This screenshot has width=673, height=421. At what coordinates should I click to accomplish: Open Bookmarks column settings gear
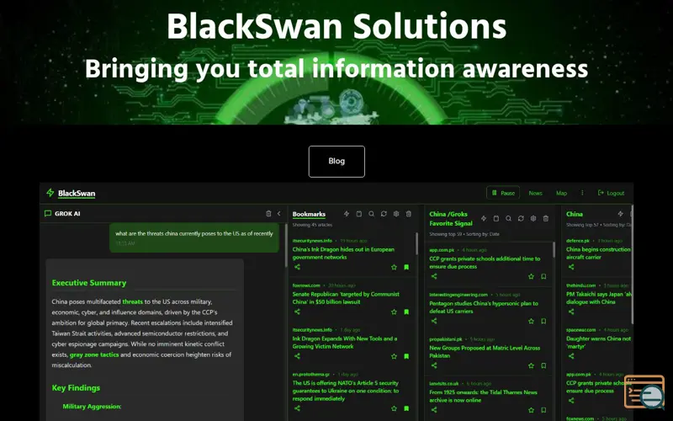pos(396,214)
